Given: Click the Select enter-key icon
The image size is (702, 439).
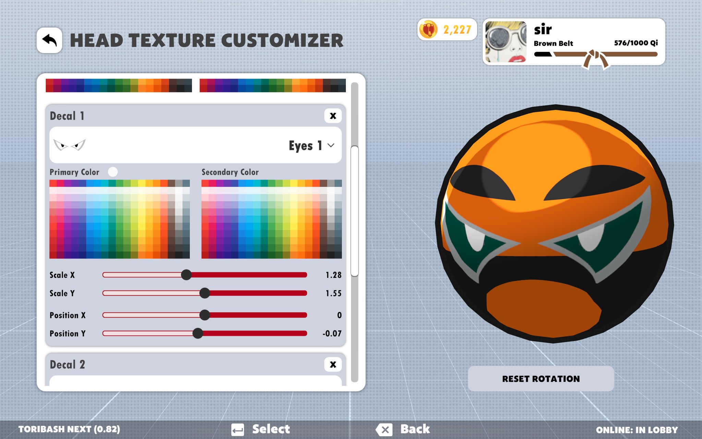Looking at the screenshot, I should pyautogui.click(x=238, y=429).
